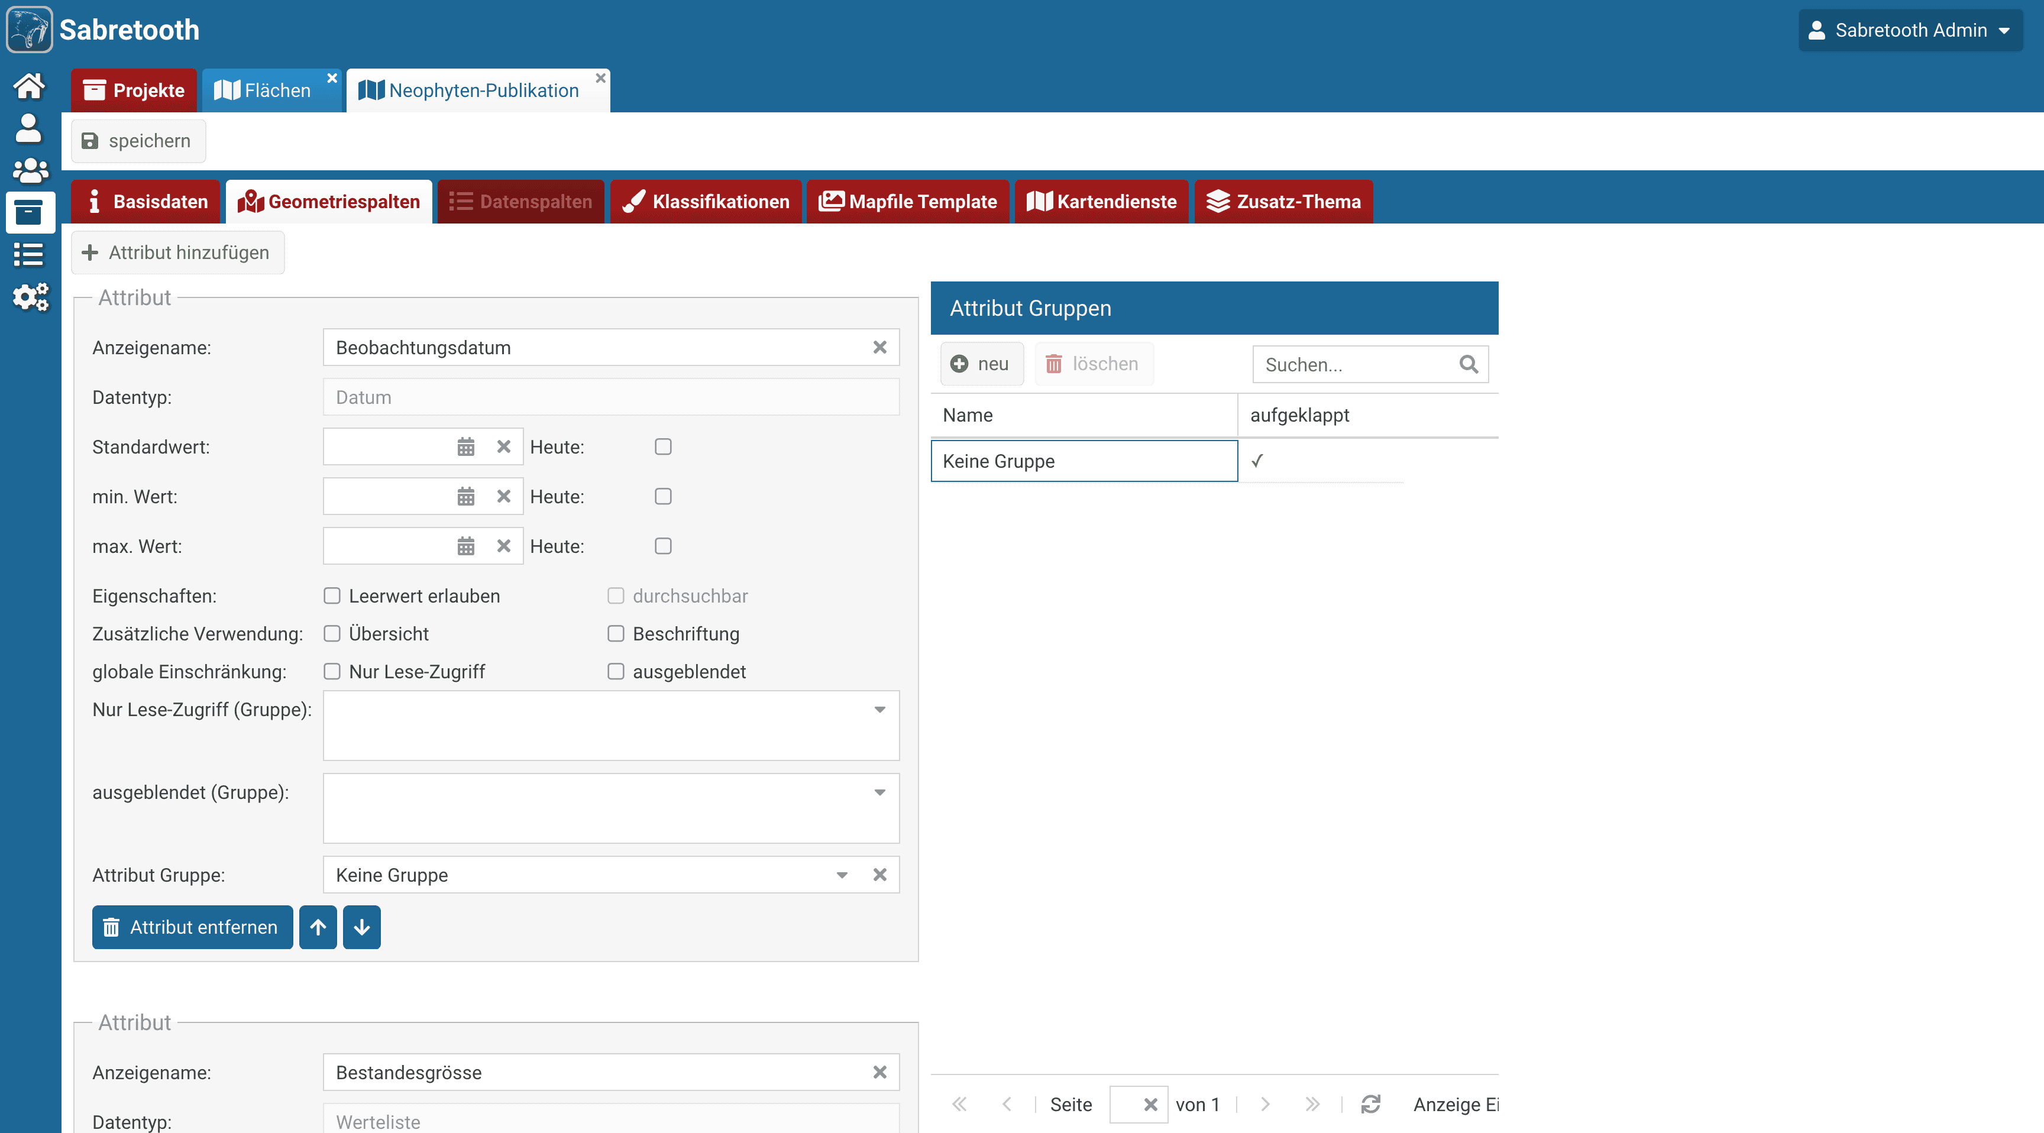Sort by Name column header

click(x=1084, y=416)
